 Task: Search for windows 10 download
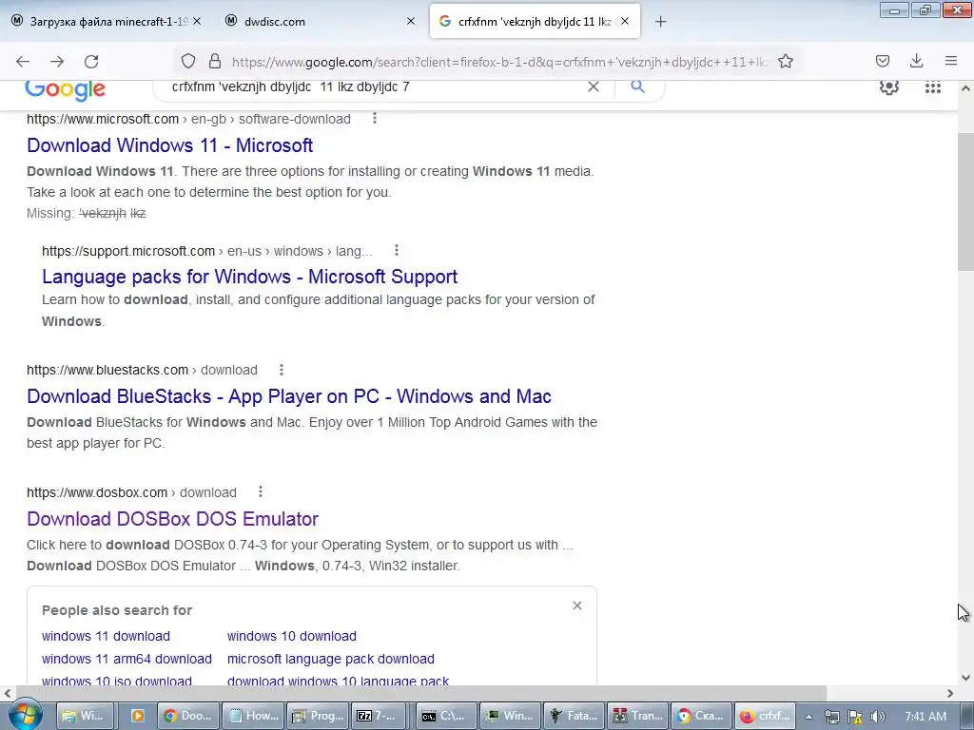click(x=292, y=636)
